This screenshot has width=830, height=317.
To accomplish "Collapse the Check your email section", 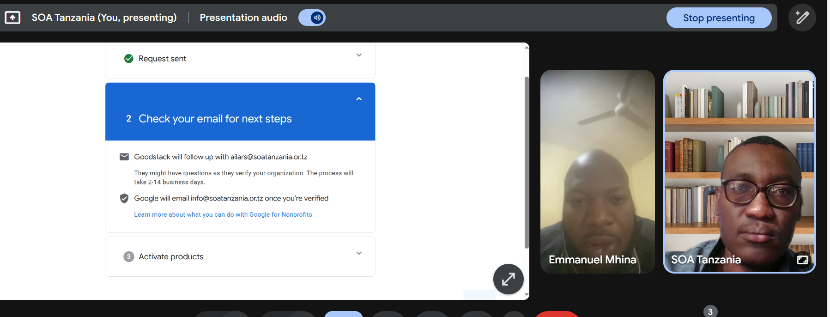I will point(359,99).
